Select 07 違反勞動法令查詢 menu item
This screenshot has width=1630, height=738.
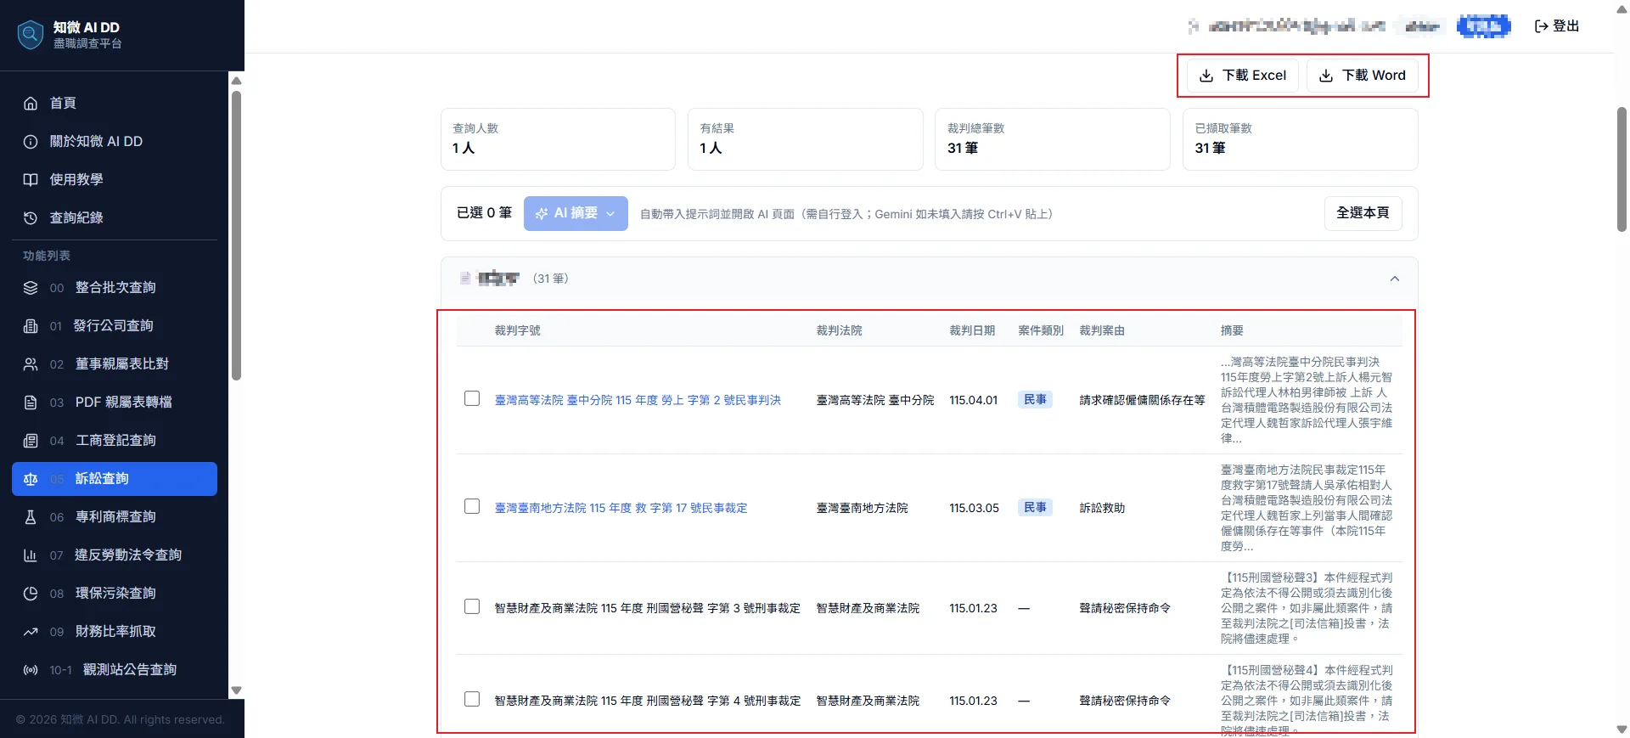click(115, 555)
